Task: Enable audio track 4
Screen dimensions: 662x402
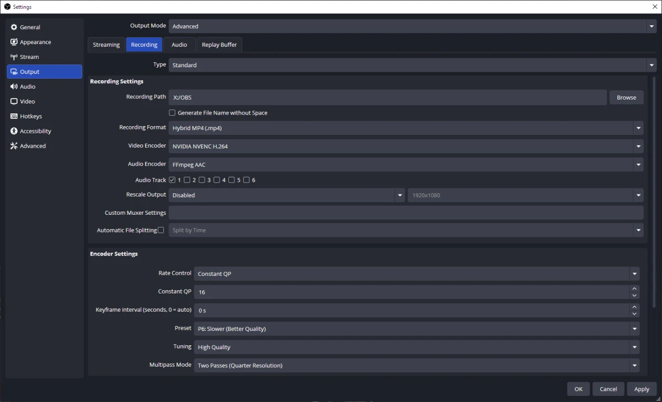Action: point(217,180)
